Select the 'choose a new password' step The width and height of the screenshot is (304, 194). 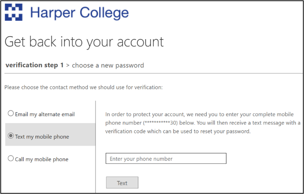coord(108,65)
